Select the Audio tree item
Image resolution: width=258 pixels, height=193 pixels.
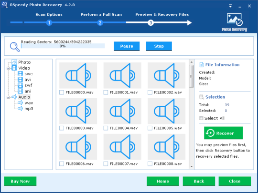click(24, 97)
